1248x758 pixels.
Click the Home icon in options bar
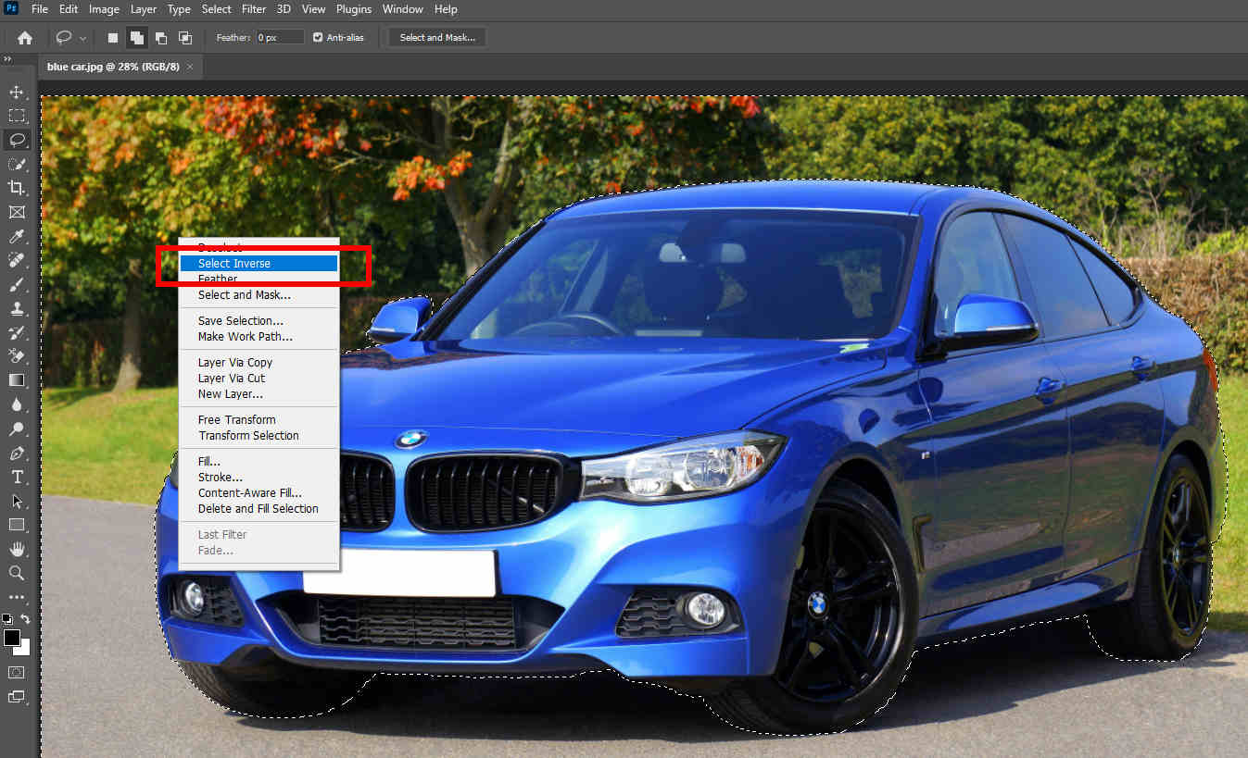point(25,38)
